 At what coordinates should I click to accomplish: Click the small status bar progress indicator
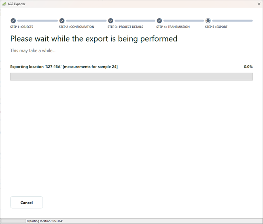(x=13, y=221)
